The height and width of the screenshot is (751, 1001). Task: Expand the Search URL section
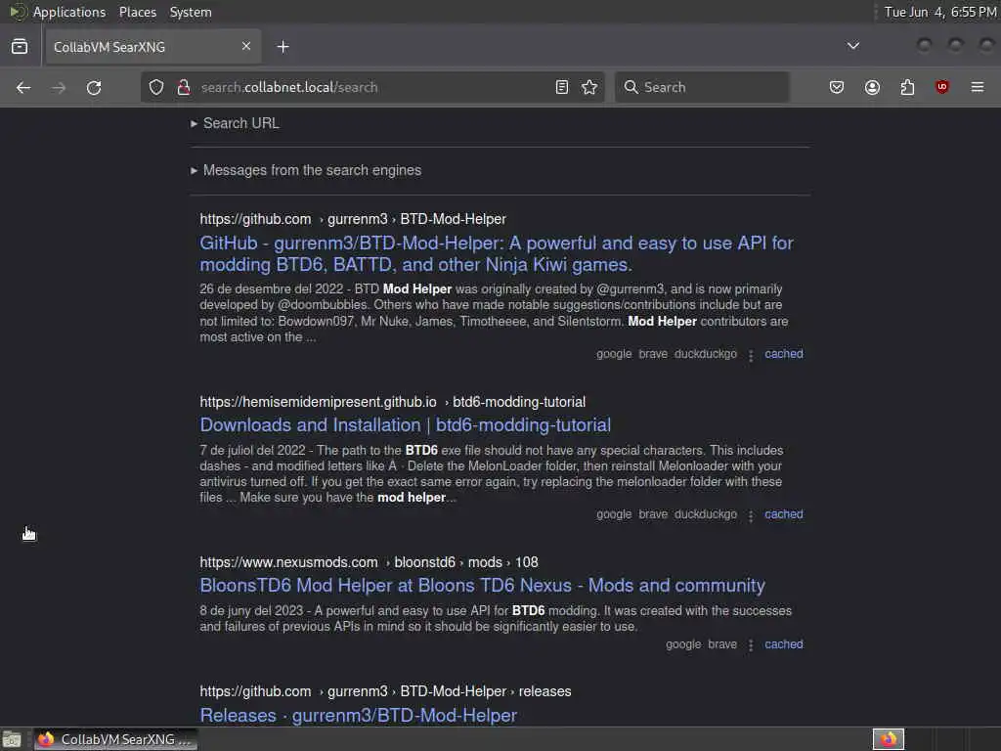point(235,123)
